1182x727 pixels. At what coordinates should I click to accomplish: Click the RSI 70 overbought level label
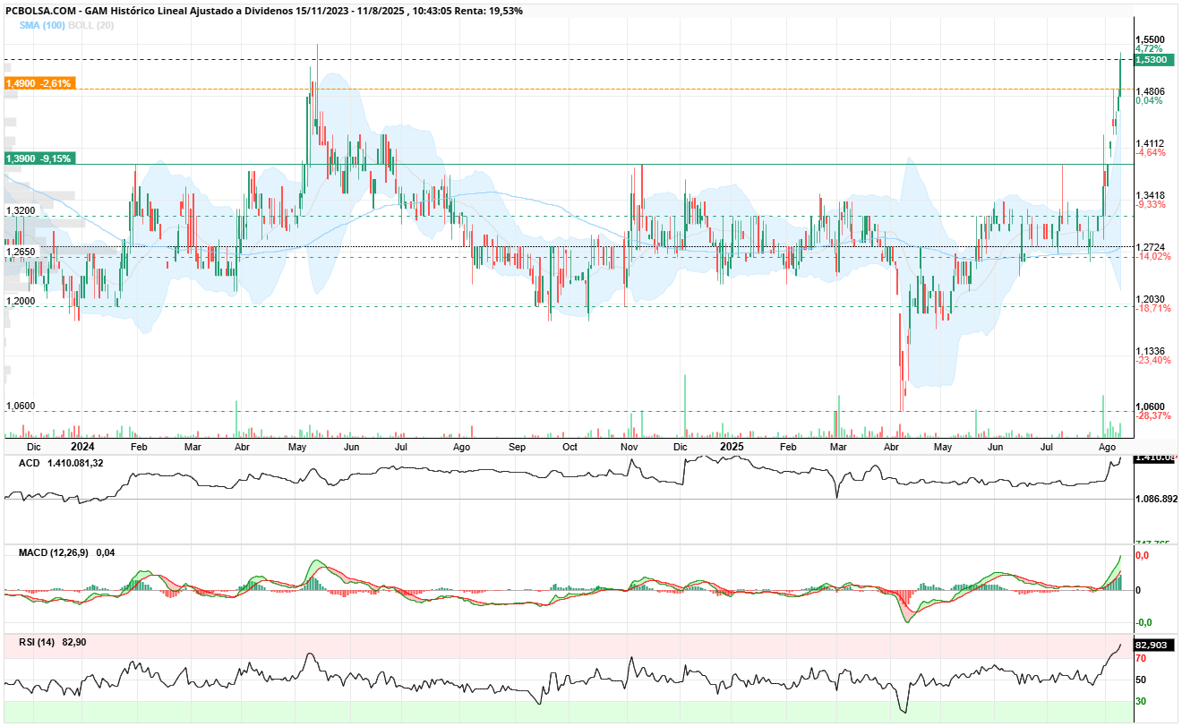click(x=1141, y=658)
